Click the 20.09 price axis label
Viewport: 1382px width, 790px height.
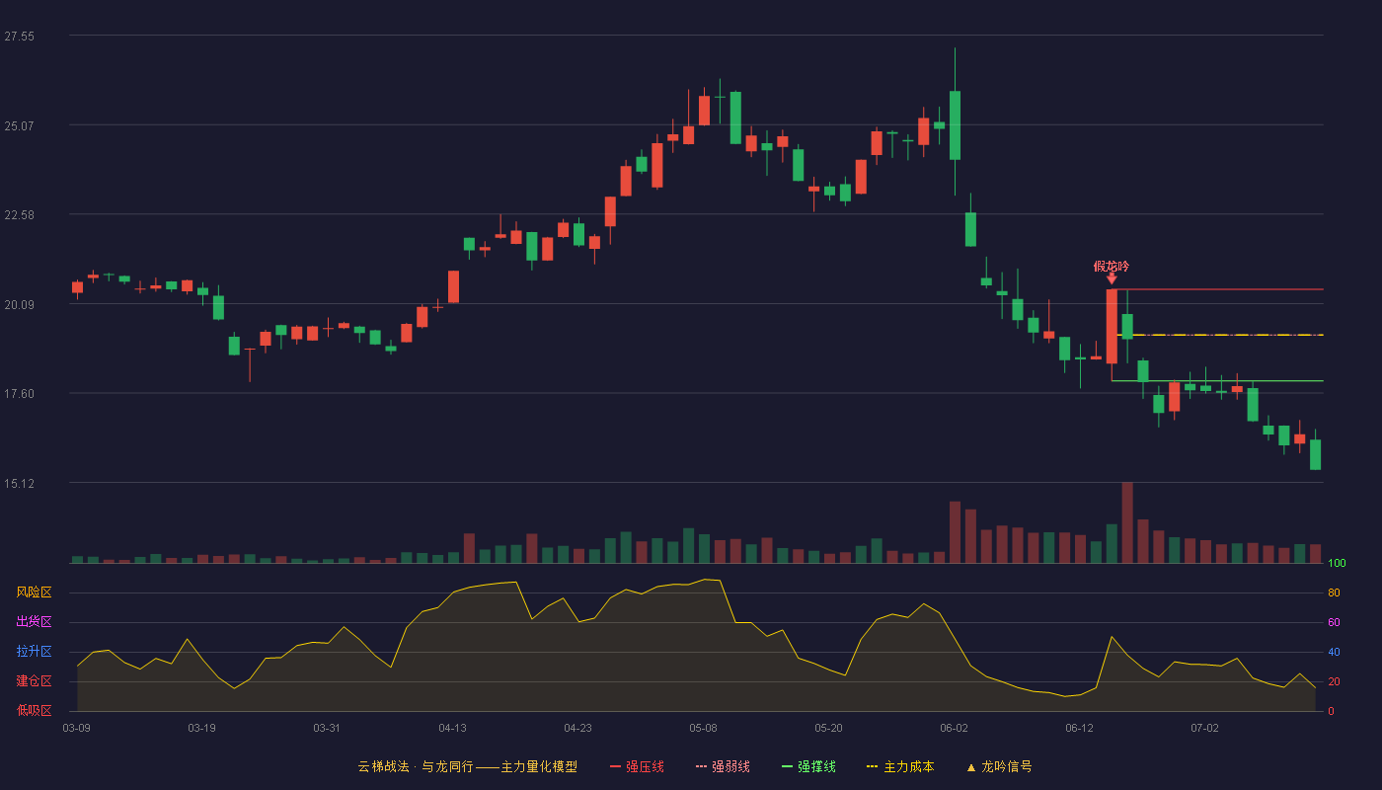pyautogui.click(x=19, y=304)
